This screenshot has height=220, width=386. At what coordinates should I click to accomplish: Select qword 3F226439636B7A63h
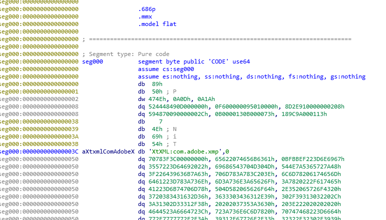[x=178, y=174]
